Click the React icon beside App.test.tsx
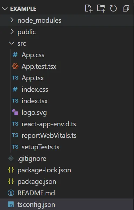This screenshot has height=210, width=134. click(15, 66)
